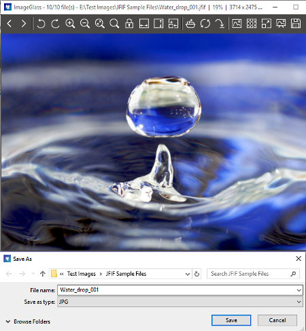Screen dimensions: 306x331
Task: Toggle full screen mode icon
Action: coord(267,23)
